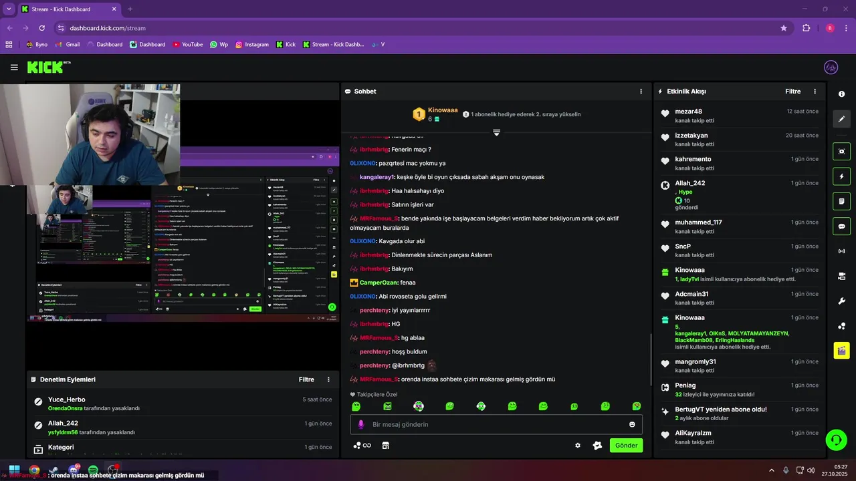Collapse the leaderboard chevron under Kinowaaa

tap(496, 132)
